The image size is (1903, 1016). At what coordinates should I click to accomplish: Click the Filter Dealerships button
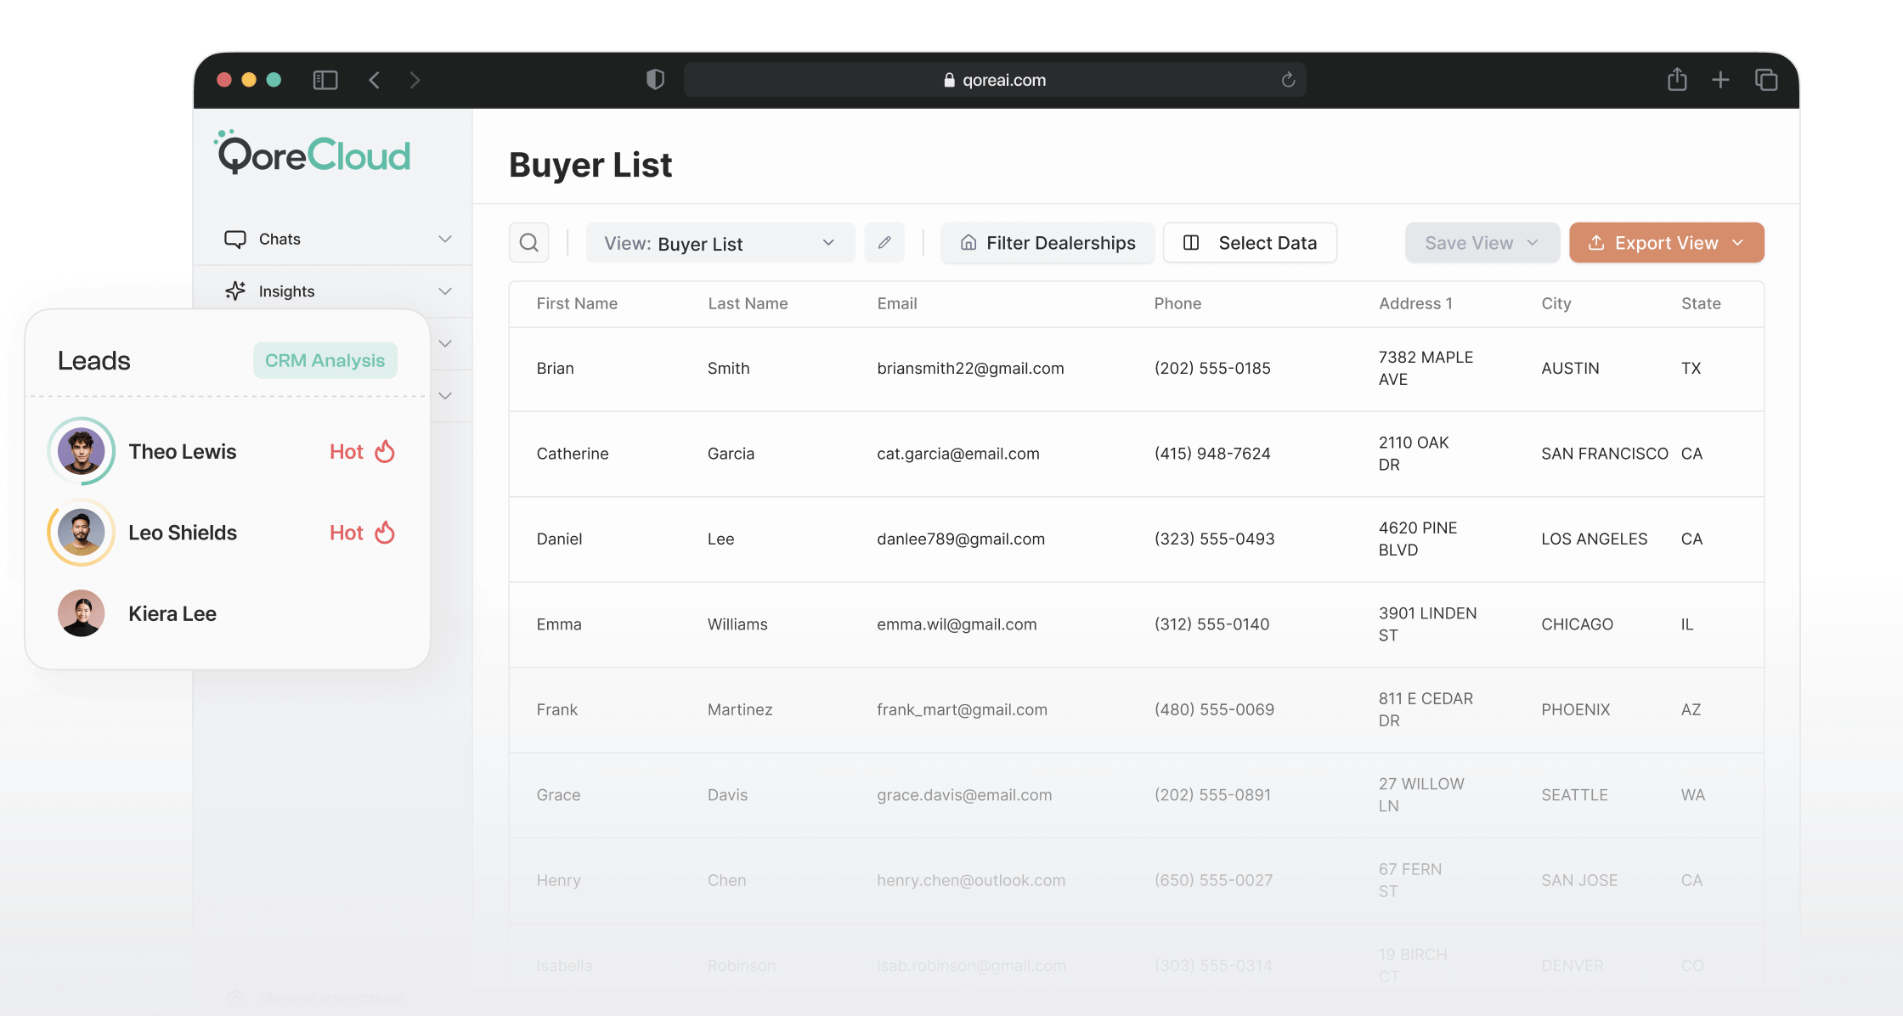point(1047,243)
